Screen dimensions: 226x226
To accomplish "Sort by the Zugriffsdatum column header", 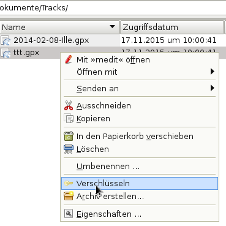I will pyautogui.click(x=172, y=27).
